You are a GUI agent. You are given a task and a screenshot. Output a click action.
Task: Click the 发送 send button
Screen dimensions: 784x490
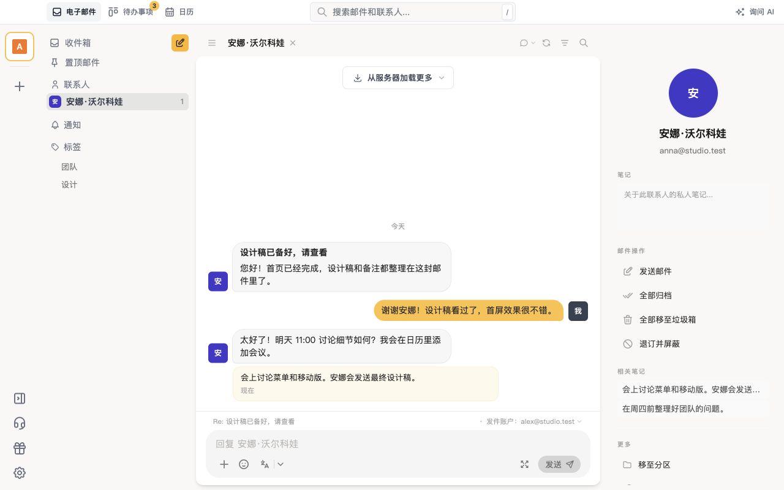coord(559,464)
